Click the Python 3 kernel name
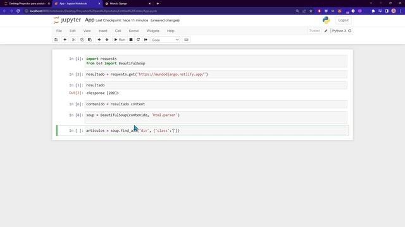Image resolution: width=405 pixels, height=227 pixels. [x=339, y=31]
